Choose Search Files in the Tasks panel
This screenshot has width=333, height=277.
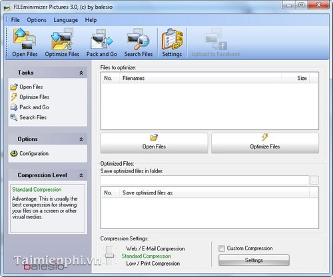(29, 117)
